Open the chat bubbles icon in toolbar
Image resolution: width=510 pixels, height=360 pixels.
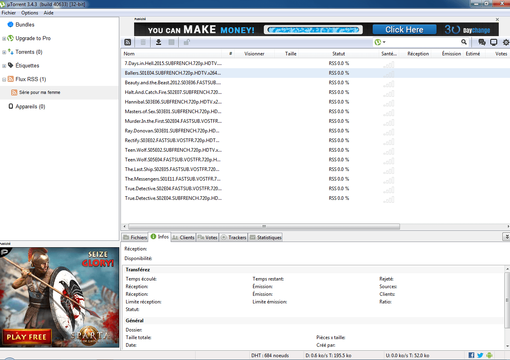pyautogui.click(x=482, y=42)
